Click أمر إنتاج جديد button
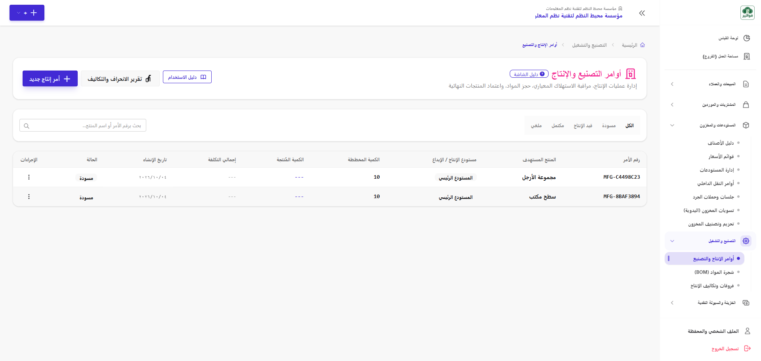Screen dimensions: 761x361 coord(50,78)
